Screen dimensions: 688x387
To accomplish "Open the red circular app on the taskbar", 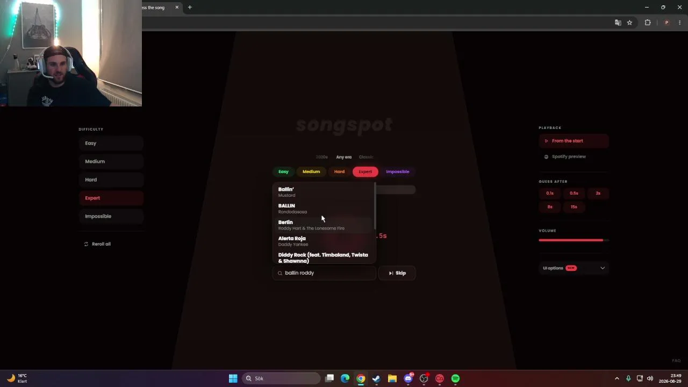I will (440, 378).
